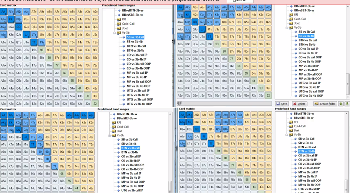This screenshot has height=193, width=350.
Task: Click the Save button with floppy disk icon
Action: coord(282,104)
